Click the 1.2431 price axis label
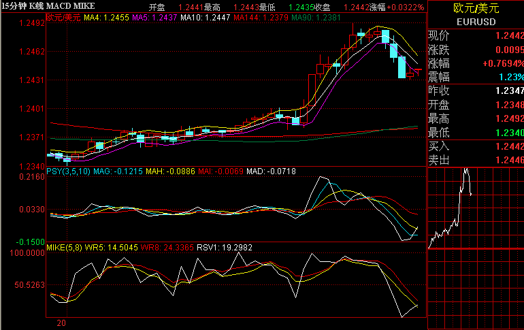Screen dimensions: 524x330 [32, 80]
